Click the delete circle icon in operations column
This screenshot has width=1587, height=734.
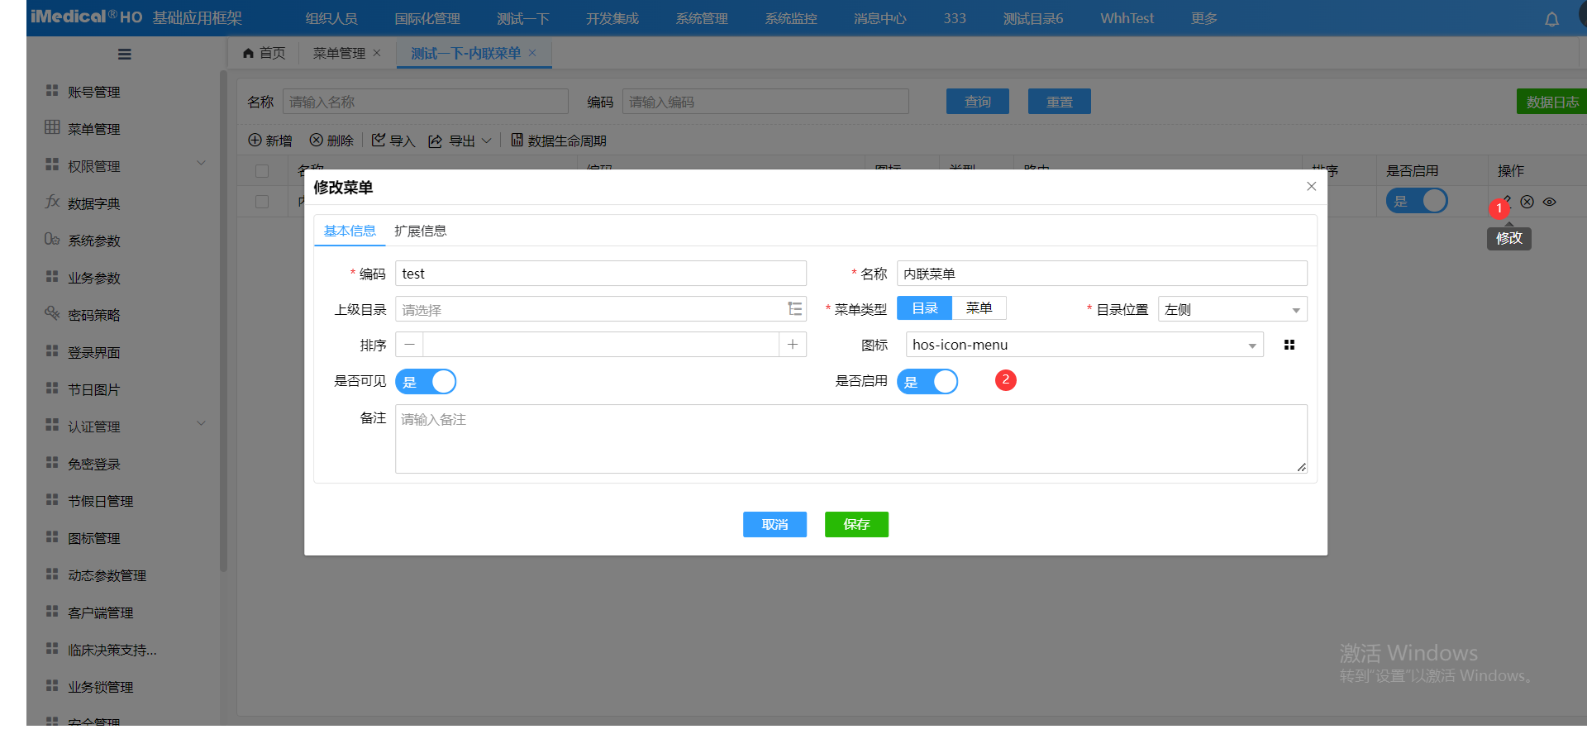click(x=1527, y=202)
